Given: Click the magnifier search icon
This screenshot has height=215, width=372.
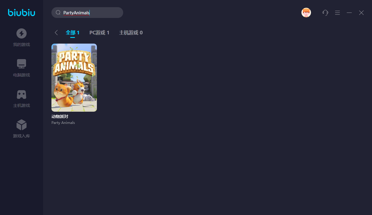Looking at the screenshot, I should click(58, 13).
